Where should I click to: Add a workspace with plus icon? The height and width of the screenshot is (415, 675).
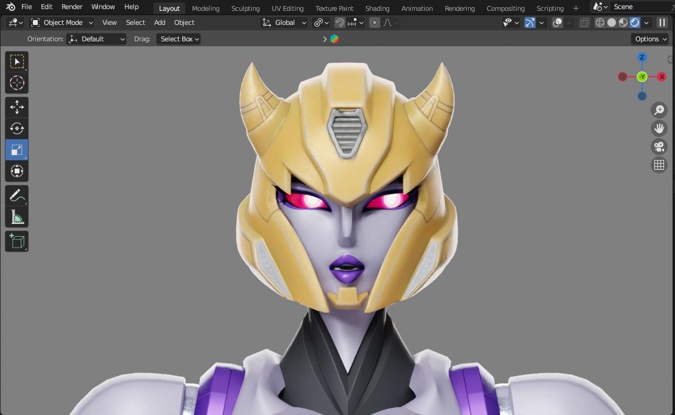(576, 8)
